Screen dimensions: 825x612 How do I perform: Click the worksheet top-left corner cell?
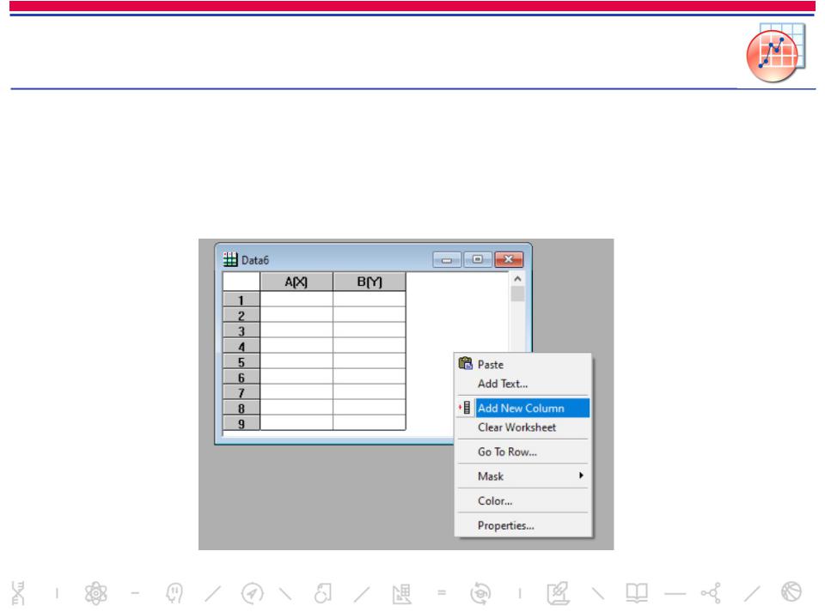[x=241, y=282]
